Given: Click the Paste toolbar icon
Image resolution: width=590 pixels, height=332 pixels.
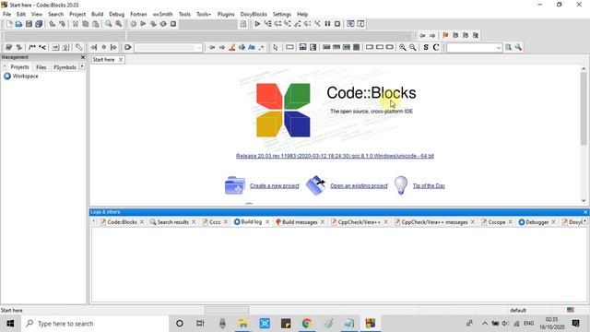Looking at the screenshot, I should [x=96, y=24].
